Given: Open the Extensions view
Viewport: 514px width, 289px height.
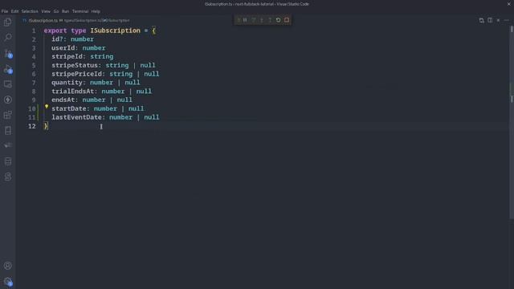Looking at the screenshot, I should pos(7,115).
